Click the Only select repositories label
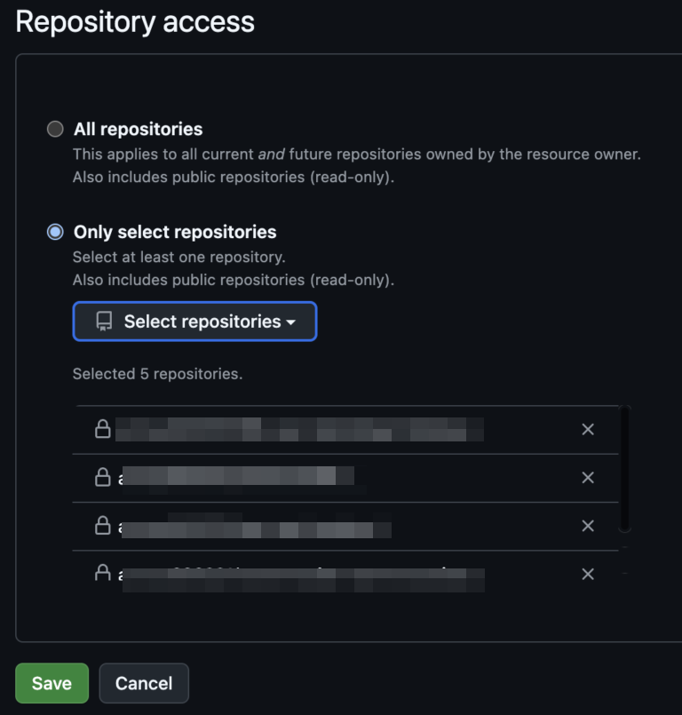This screenshot has height=715, width=682. pos(175,232)
